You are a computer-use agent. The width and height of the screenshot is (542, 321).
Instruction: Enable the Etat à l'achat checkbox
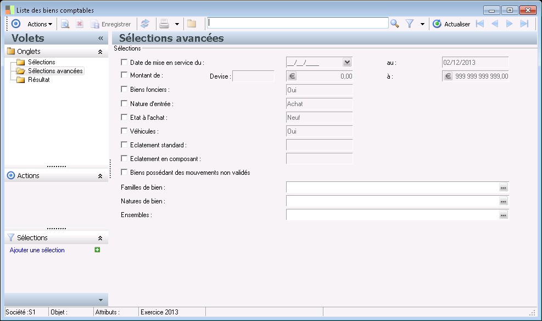pos(124,117)
